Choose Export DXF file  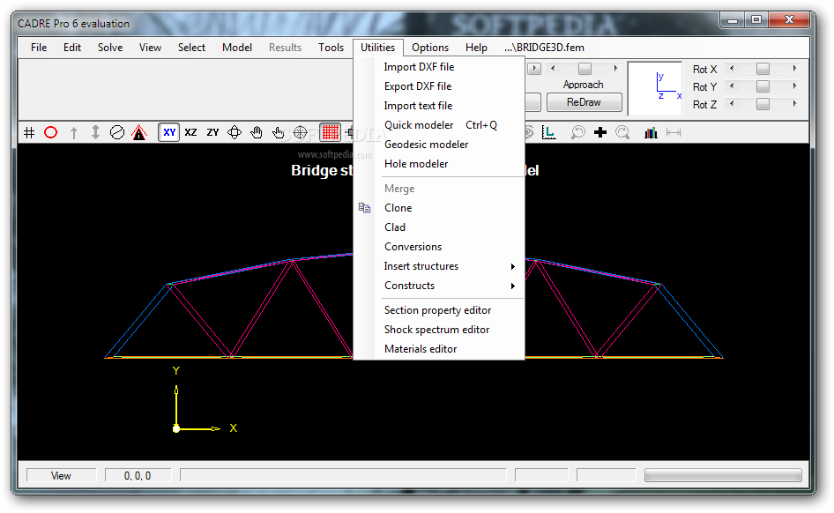click(x=418, y=86)
